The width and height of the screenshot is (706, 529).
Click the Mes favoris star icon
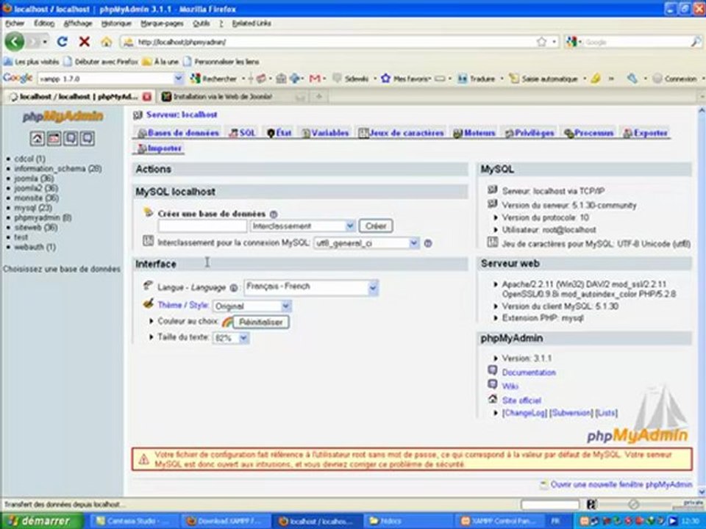(x=385, y=79)
